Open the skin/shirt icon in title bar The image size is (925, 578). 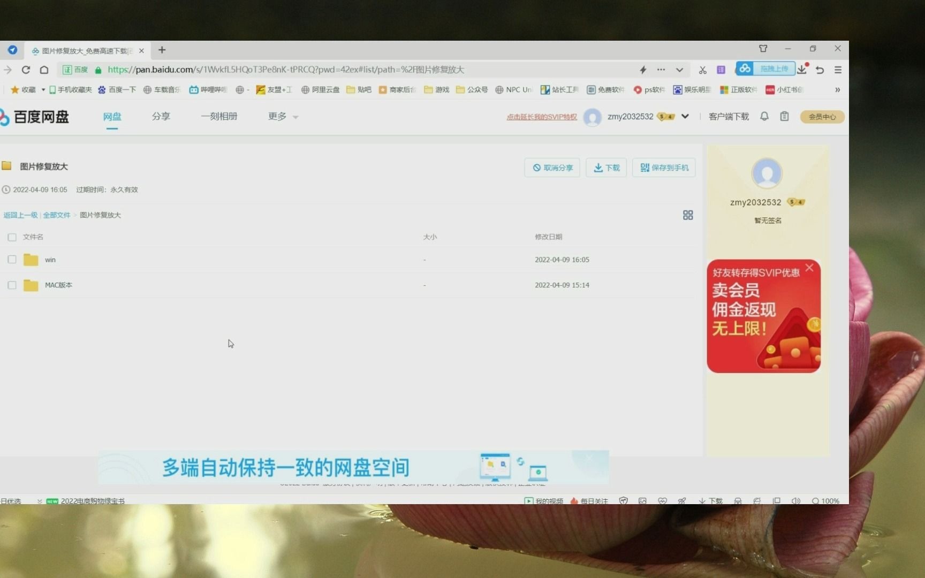tap(763, 49)
